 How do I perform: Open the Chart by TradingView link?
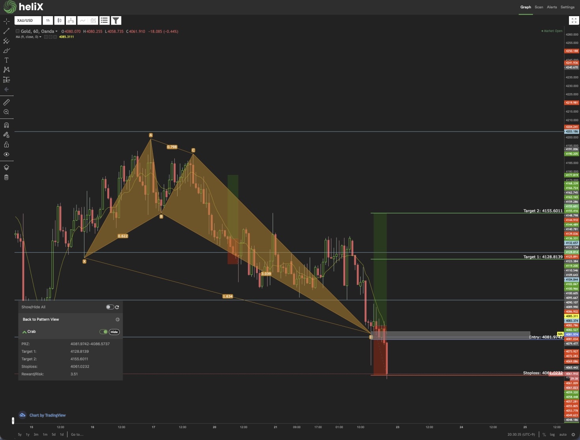47,415
